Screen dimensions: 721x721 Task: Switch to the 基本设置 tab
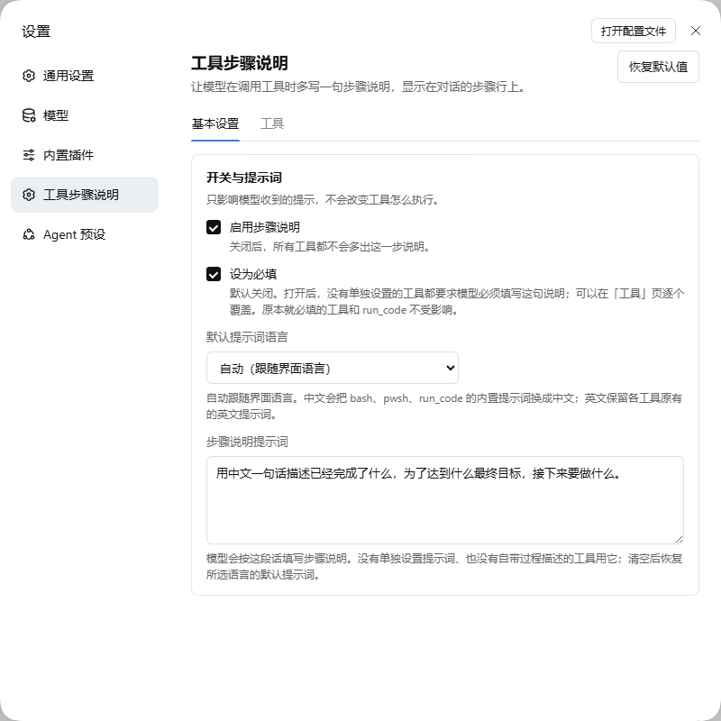pyautogui.click(x=215, y=124)
